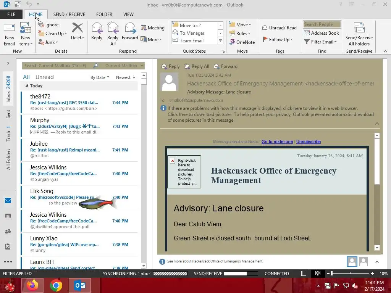Click the zoom in plus button

(x=372, y=273)
